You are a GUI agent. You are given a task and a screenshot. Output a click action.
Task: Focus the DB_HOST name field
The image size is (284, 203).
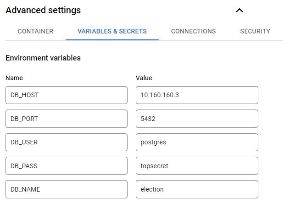click(x=67, y=95)
